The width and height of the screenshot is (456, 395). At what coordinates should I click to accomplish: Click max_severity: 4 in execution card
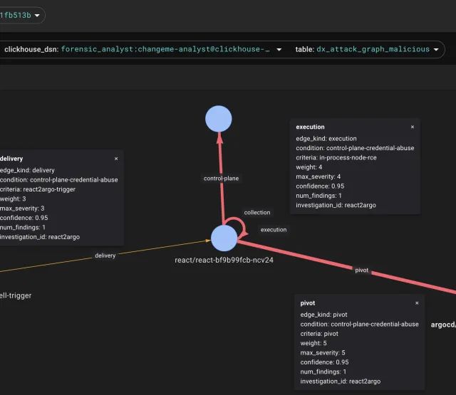[318, 177]
